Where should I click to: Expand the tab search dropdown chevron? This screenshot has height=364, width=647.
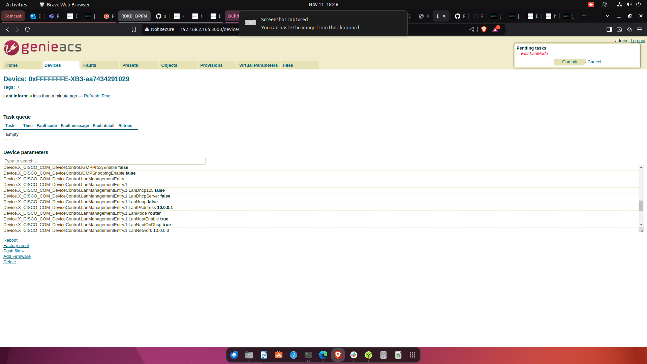pyautogui.click(x=607, y=16)
